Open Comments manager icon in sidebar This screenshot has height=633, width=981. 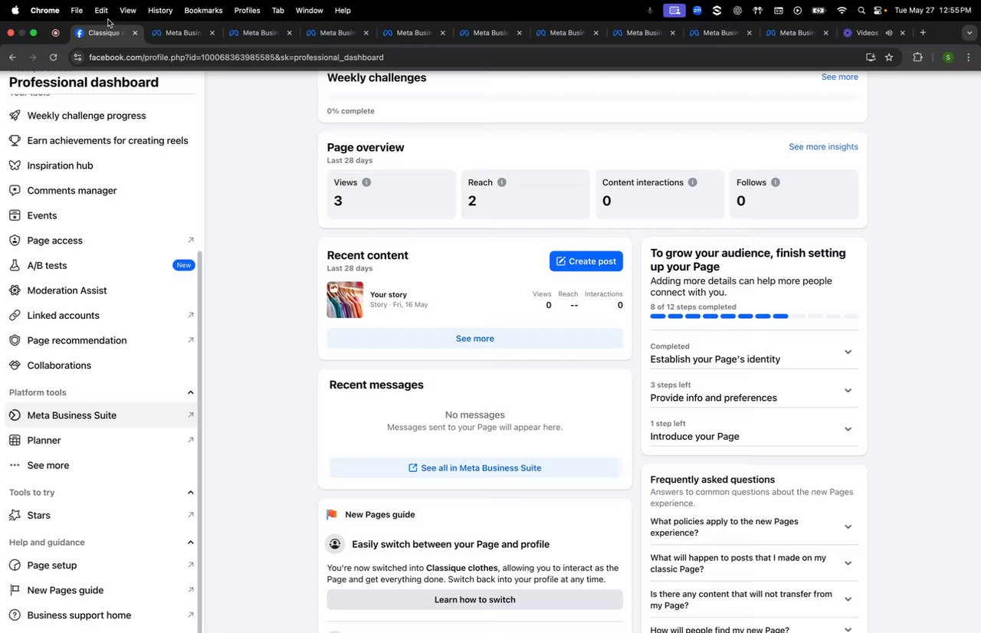point(15,191)
